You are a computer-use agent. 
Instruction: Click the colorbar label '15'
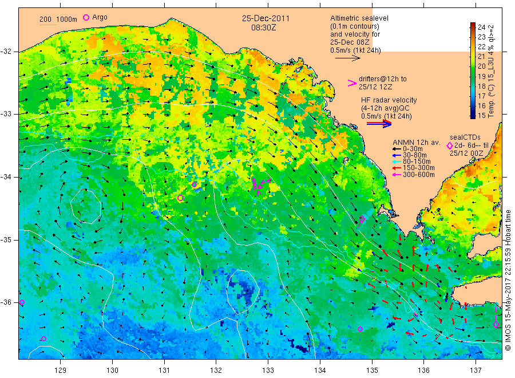tap(481, 115)
